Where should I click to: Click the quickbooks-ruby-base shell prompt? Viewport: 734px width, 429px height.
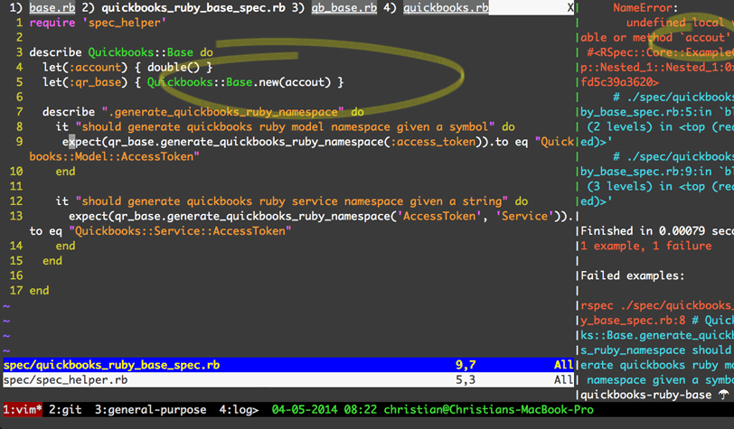coord(646,395)
